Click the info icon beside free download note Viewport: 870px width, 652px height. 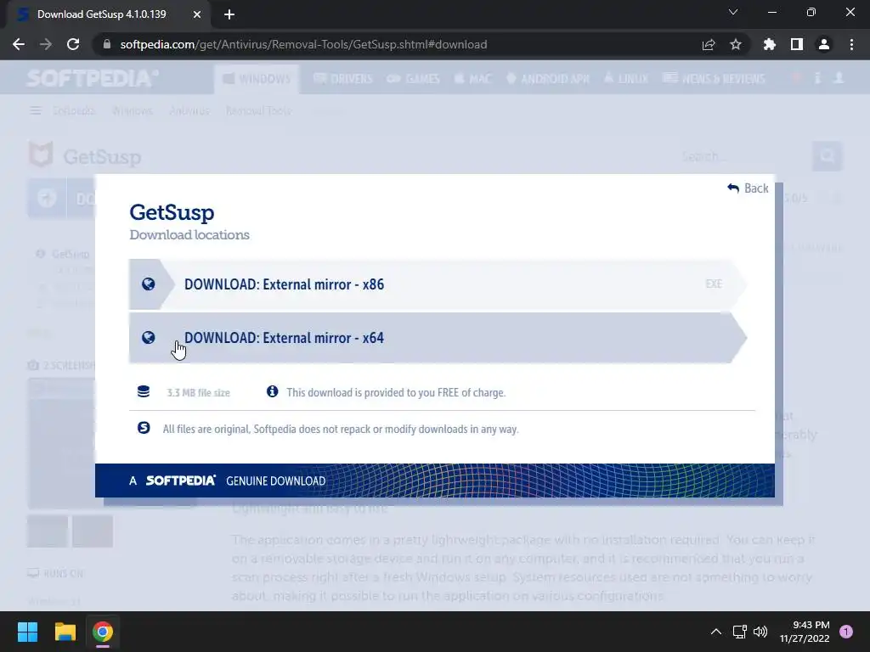272,391
